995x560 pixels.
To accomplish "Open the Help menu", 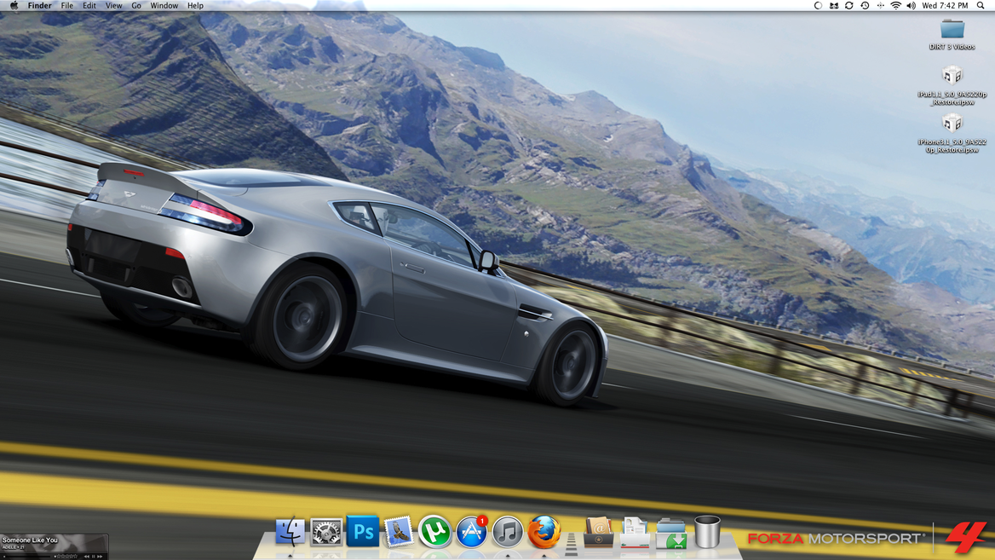I will [x=195, y=6].
